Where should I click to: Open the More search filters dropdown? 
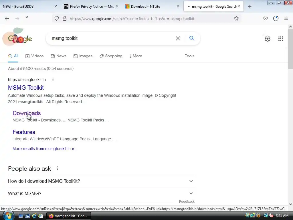pos(136,56)
